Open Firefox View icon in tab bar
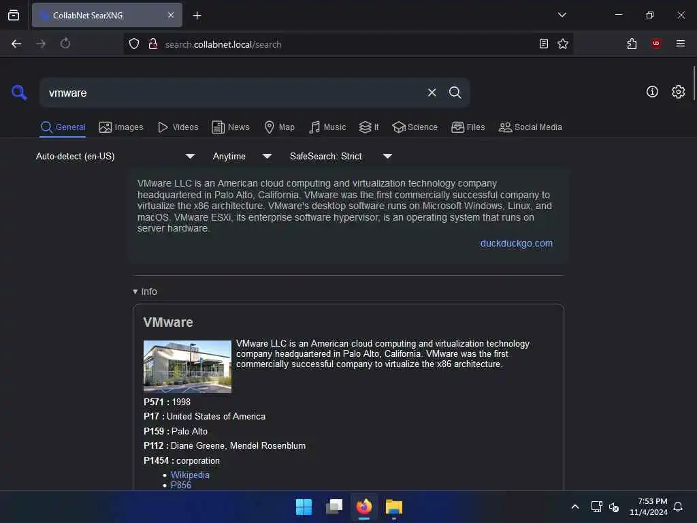697x523 pixels. tap(14, 15)
